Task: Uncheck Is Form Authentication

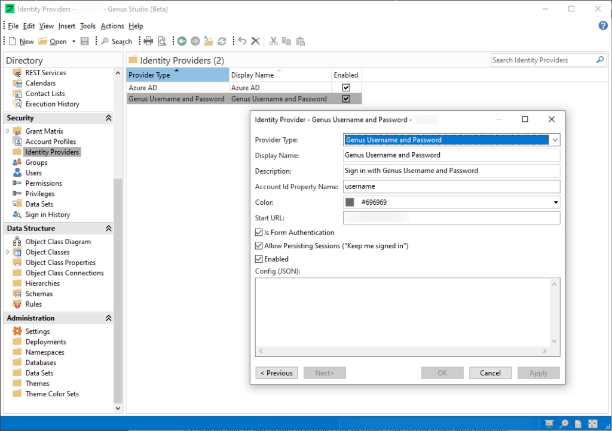Action: point(259,232)
